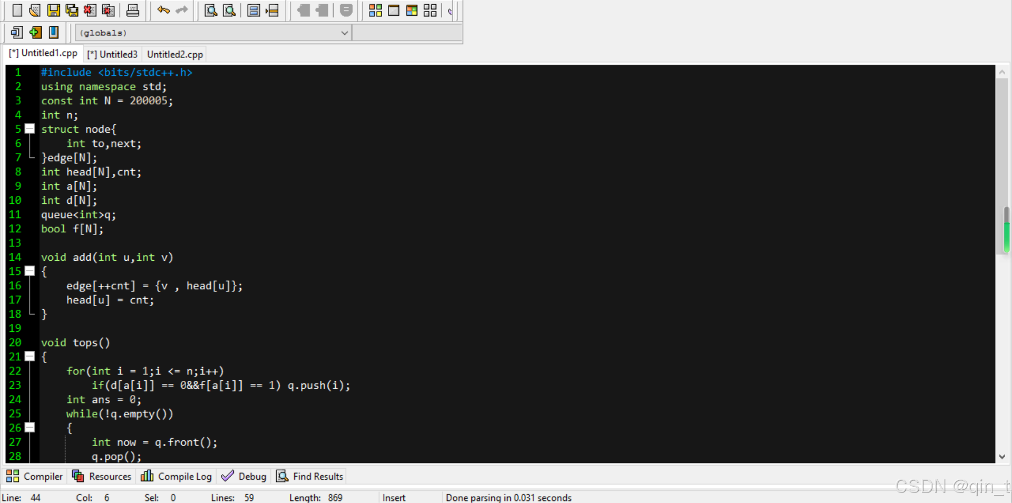The image size is (1012, 503).
Task: Compile and run the program
Action: pyautogui.click(x=412, y=10)
